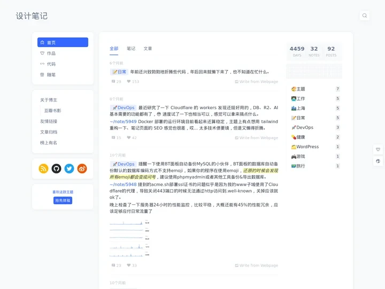
Task: Open the Twitter icon link
Action: (x=69, y=169)
